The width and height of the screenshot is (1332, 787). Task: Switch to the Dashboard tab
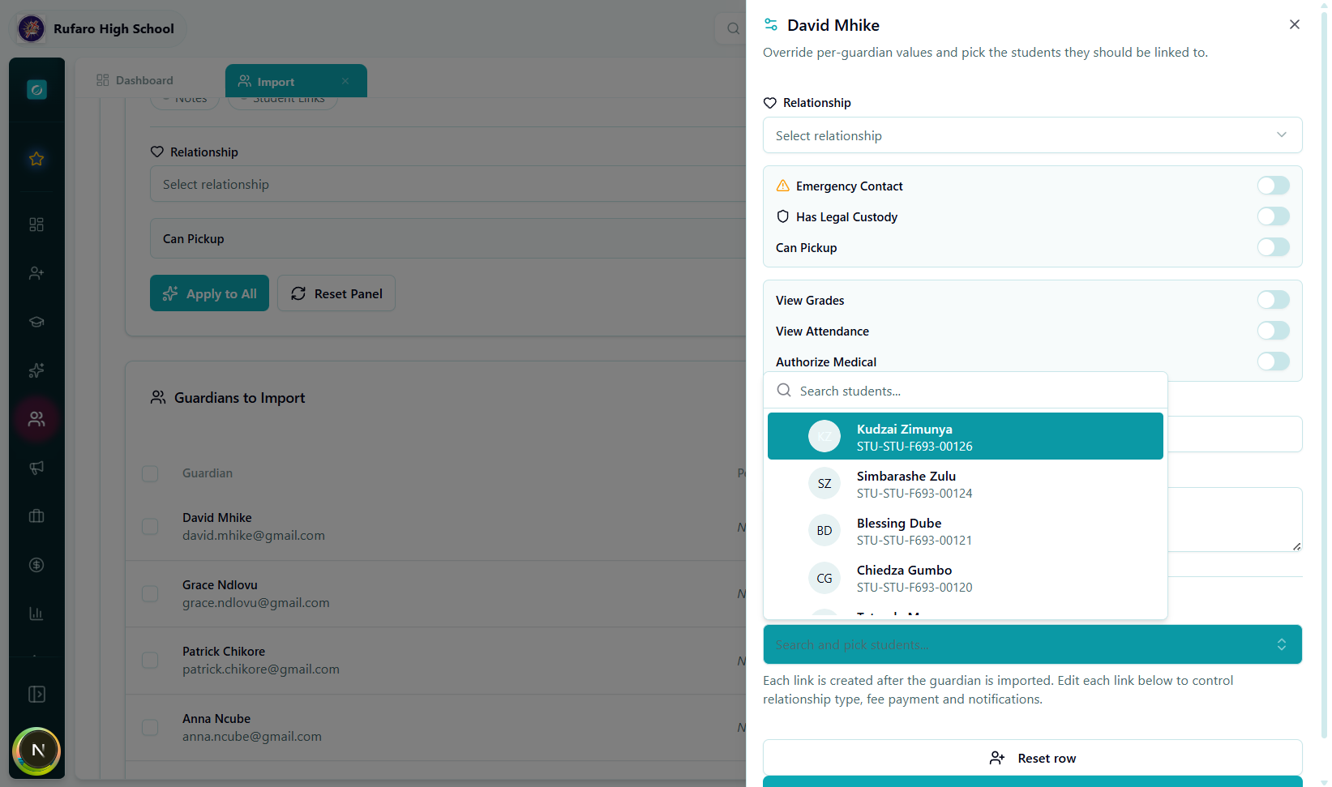[135, 80]
